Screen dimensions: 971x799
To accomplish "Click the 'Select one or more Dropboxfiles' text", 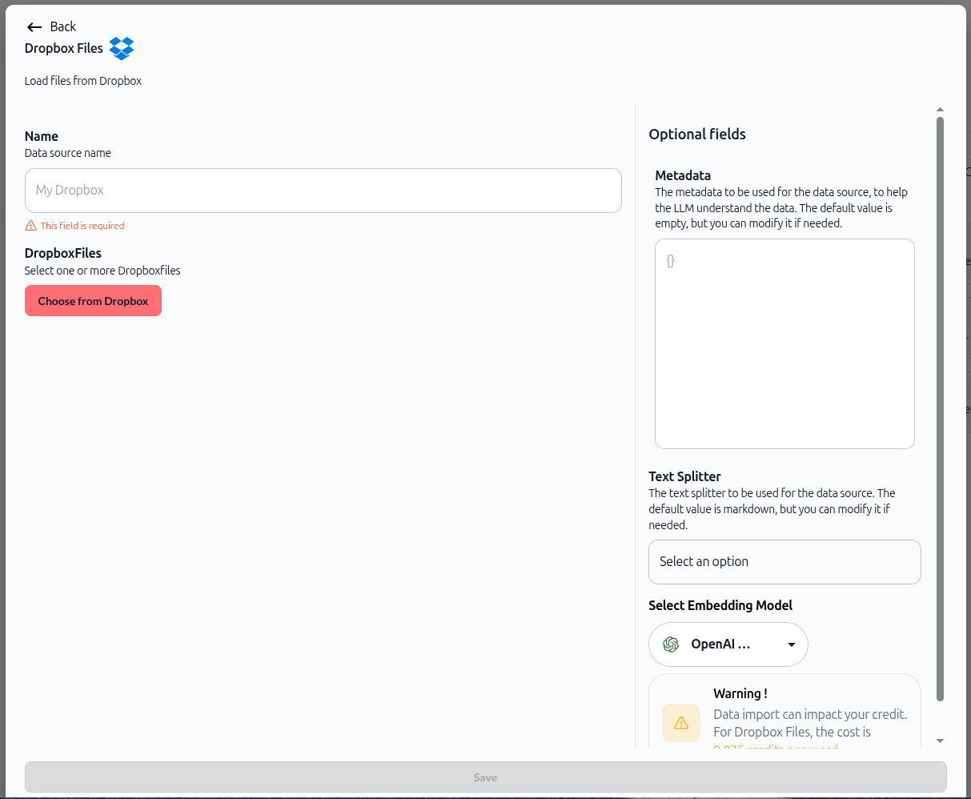I will click(x=102, y=271).
